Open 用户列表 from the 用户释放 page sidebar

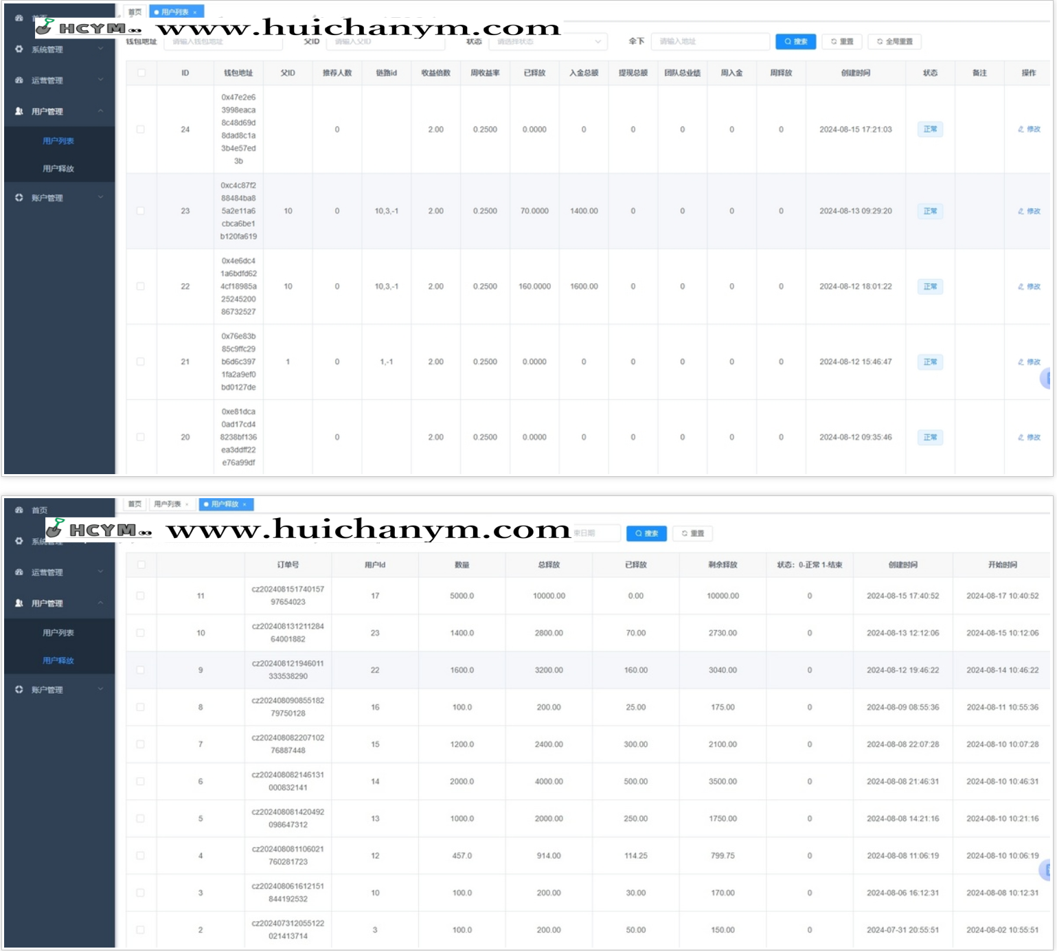[58, 633]
